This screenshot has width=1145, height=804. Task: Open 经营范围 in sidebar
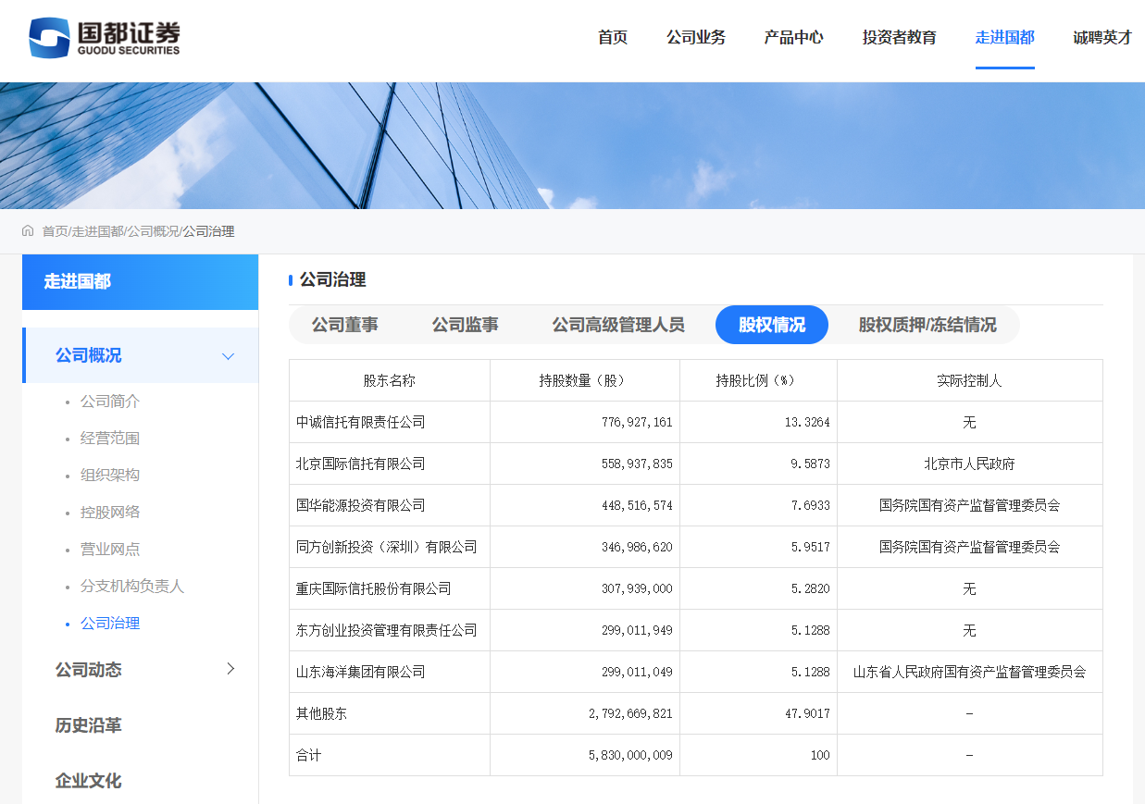pos(110,439)
